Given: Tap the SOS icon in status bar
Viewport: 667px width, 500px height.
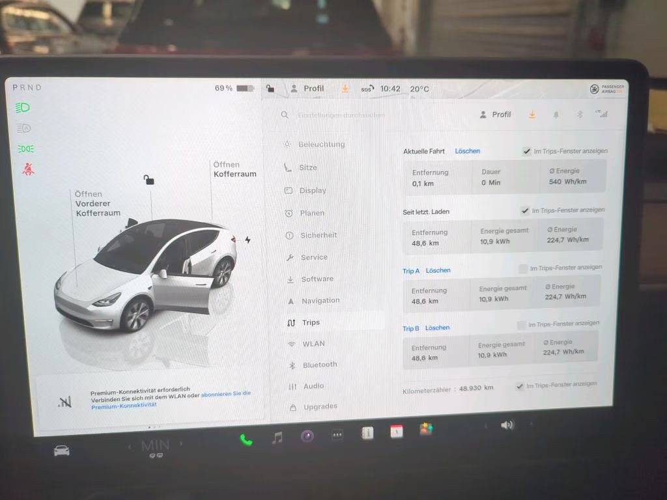Looking at the screenshot, I should point(367,89).
